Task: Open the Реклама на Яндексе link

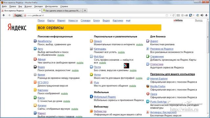Action: click(162, 49)
